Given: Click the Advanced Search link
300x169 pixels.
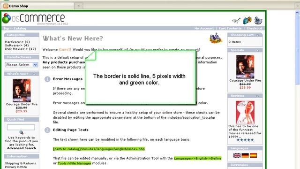Looking at the screenshot, I should [22, 148].
